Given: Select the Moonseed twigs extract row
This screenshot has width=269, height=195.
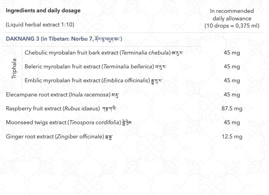Looking at the screenshot, I should [69, 123].
